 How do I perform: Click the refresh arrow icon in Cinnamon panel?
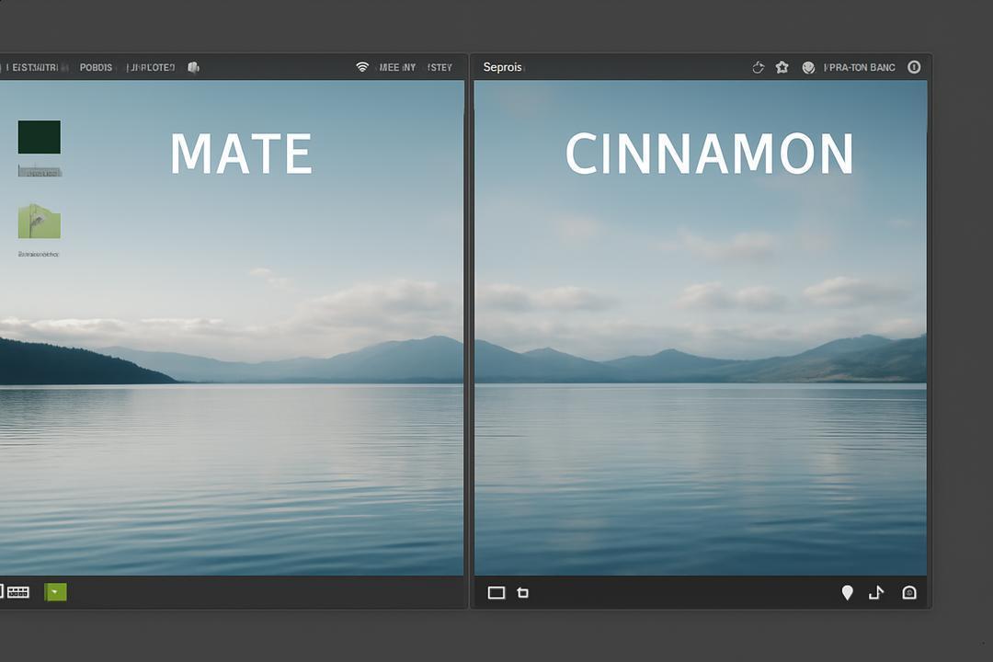pyautogui.click(x=758, y=67)
